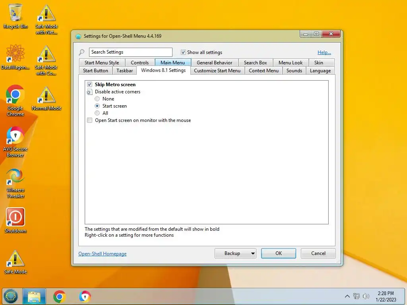Toggle the Skip Metro screen checkbox
The image size is (407, 305).
pyautogui.click(x=89, y=85)
